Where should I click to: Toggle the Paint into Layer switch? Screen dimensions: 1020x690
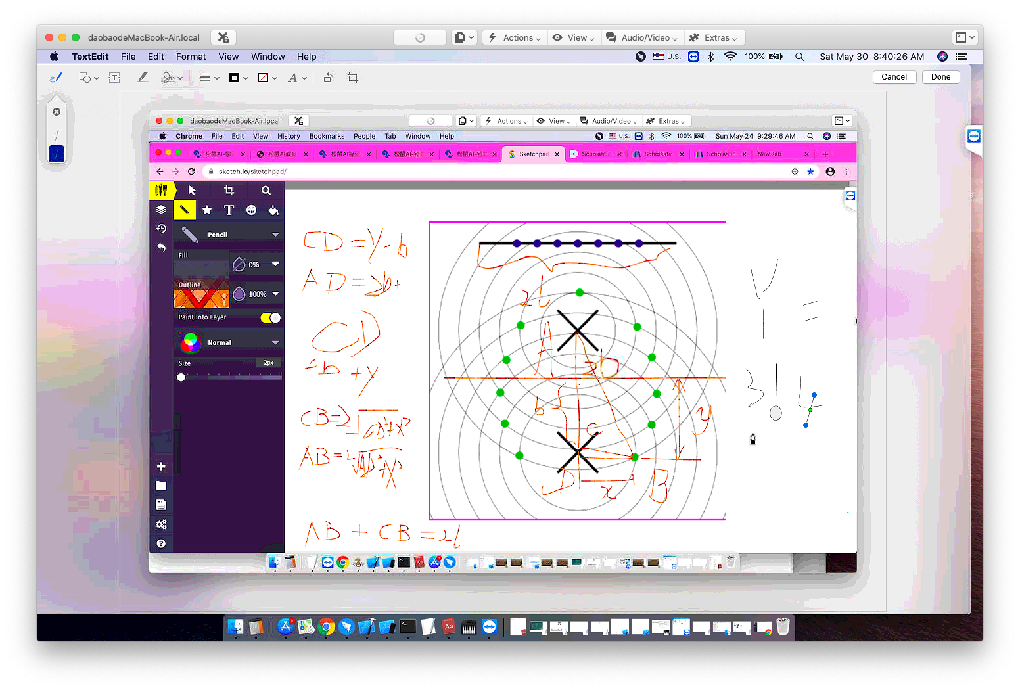coord(271,317)
